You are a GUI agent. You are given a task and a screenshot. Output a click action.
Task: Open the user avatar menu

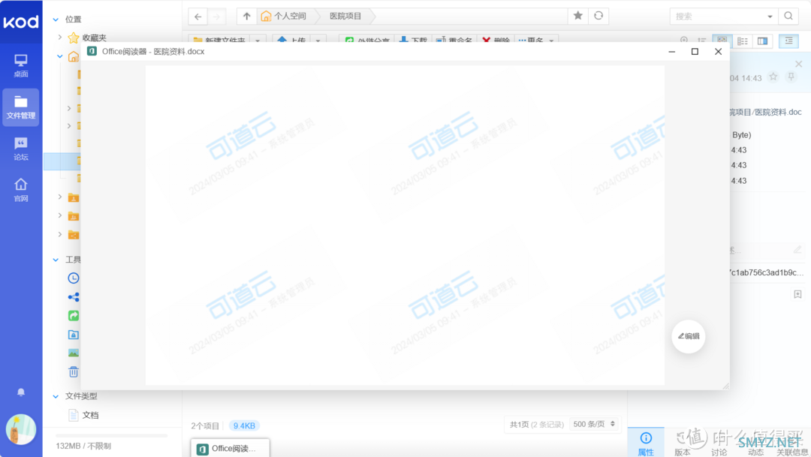[21, 429]
